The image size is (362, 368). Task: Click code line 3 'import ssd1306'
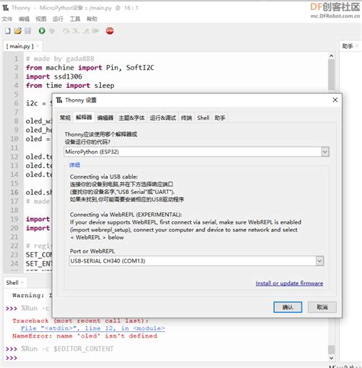[53, 76]
